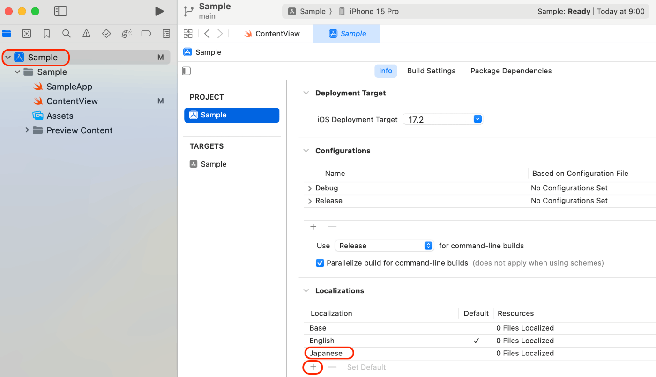
Task: Show the Project navigator folder icon
Action: (7, 34)
